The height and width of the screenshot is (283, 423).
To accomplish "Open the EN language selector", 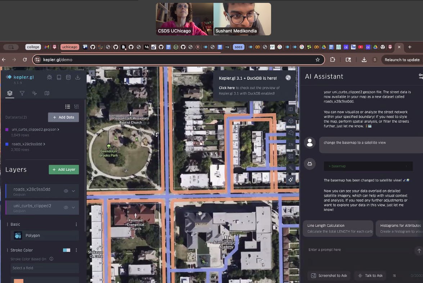I will [291, 145].
